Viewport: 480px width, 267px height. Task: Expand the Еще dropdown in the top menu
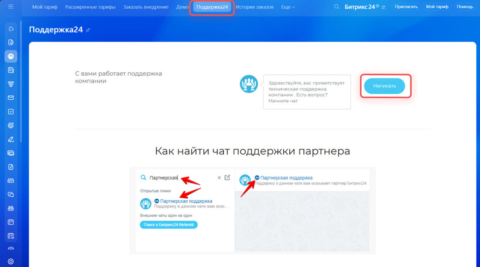288,7
